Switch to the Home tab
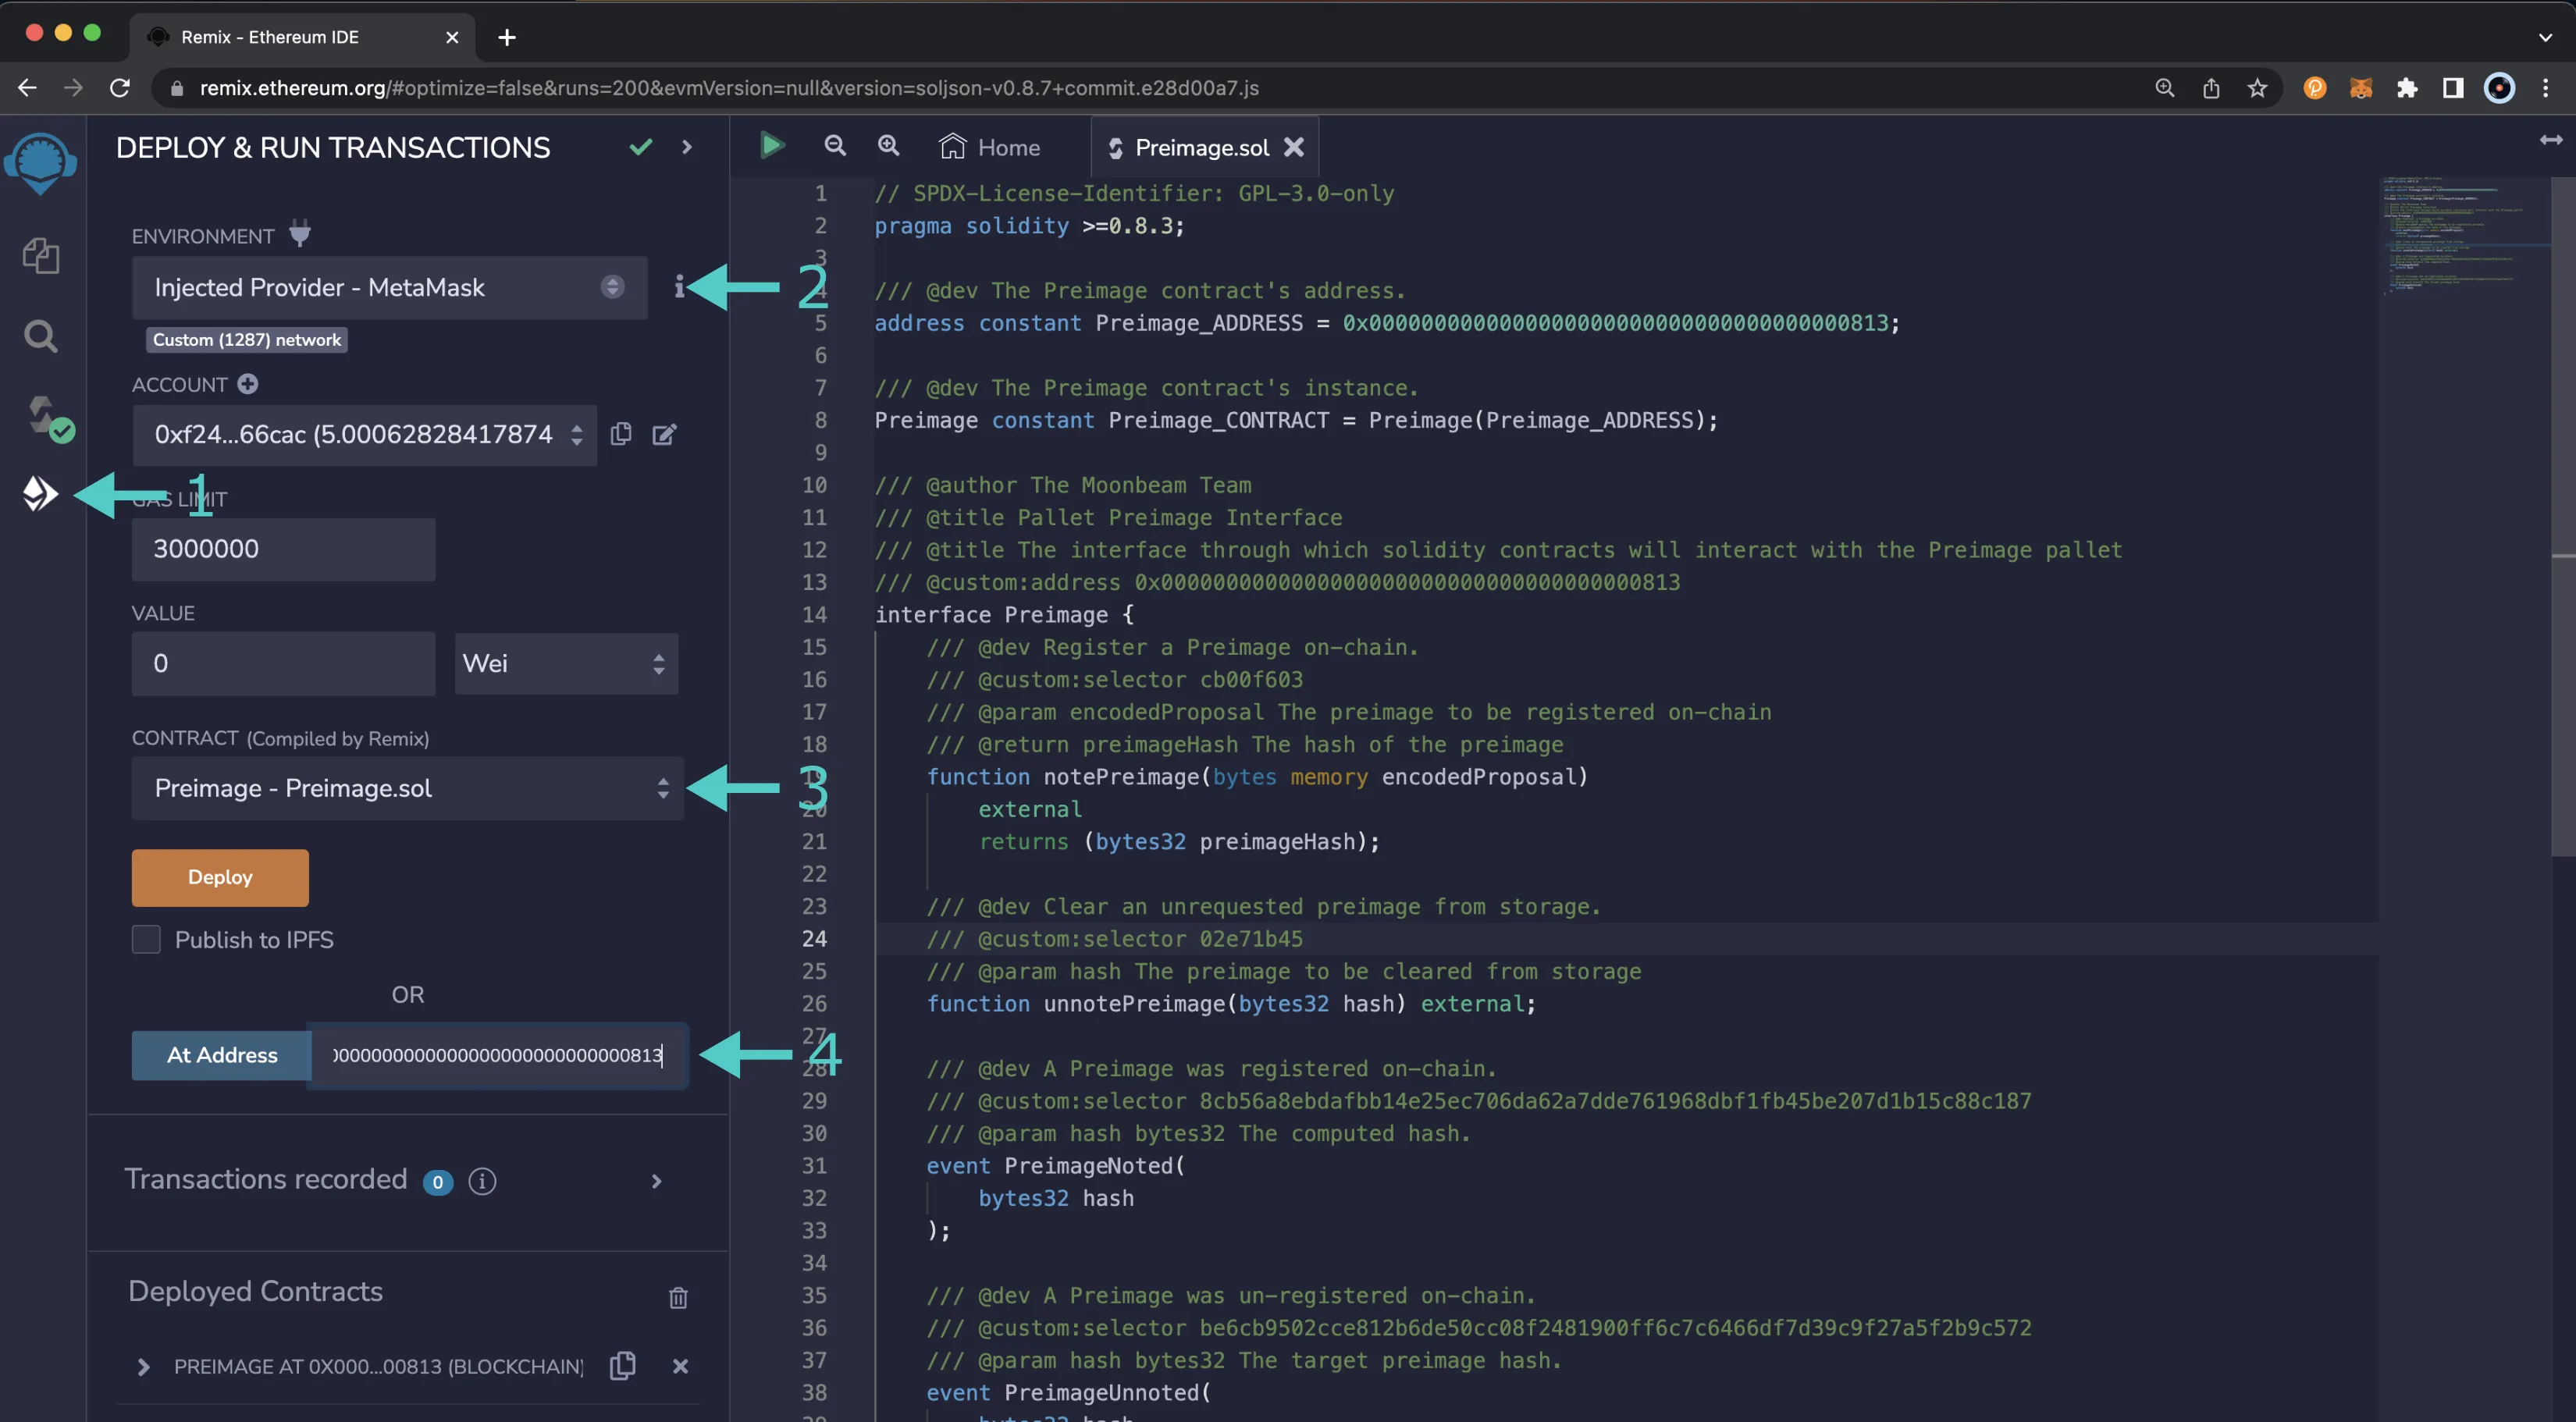Viewport: 2576px width, 1422px height. (990, 147)
